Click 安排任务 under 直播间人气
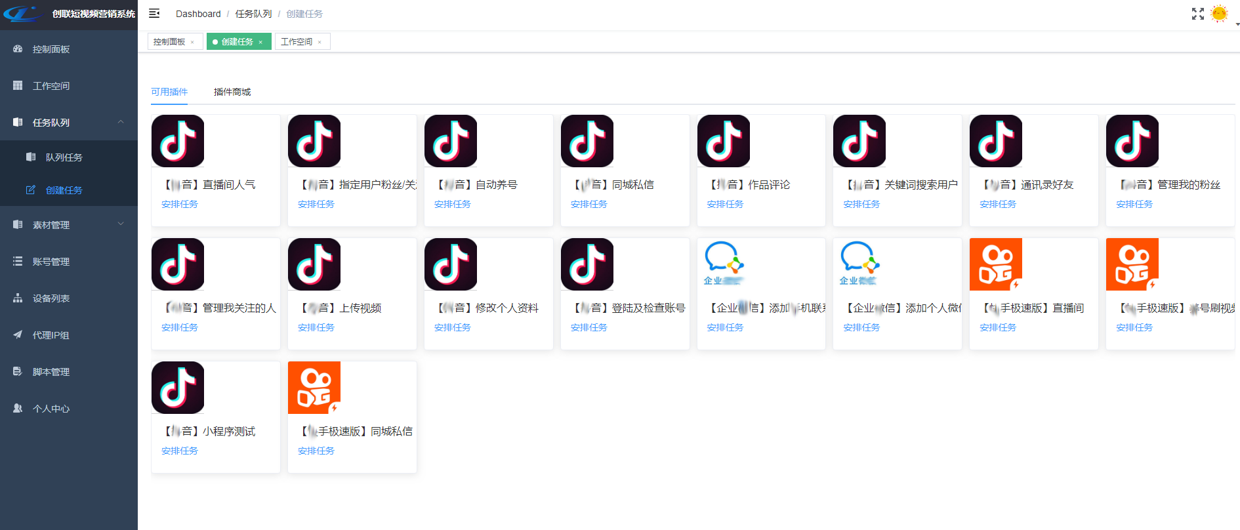 click(180, 204)
